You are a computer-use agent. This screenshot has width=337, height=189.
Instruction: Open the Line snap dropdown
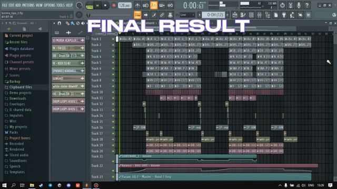[x=187, y=15]
